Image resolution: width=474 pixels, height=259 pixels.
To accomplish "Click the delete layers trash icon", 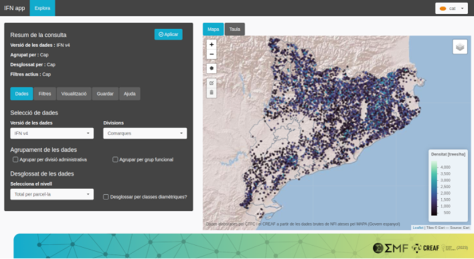I will pyautogui.click(x=212, y=92).
